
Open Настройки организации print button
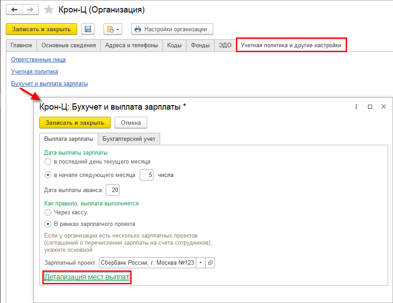[172, 29]
